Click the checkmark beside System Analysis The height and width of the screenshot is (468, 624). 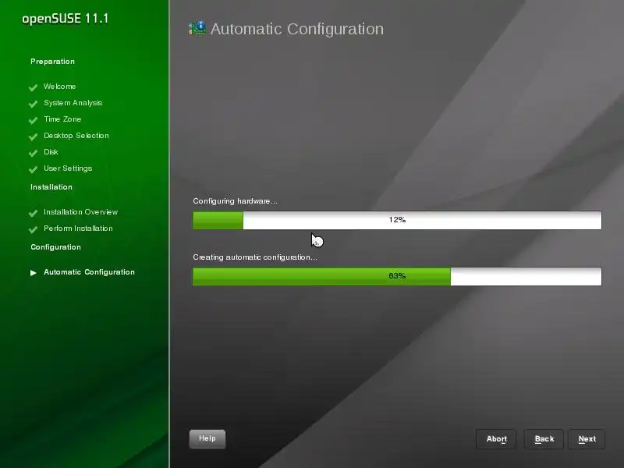coord(33,104)
